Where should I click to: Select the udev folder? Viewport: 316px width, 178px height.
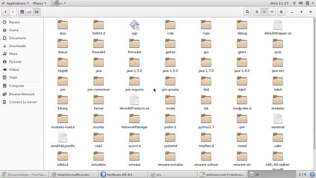pyautogui.click(x=277, y=140)
